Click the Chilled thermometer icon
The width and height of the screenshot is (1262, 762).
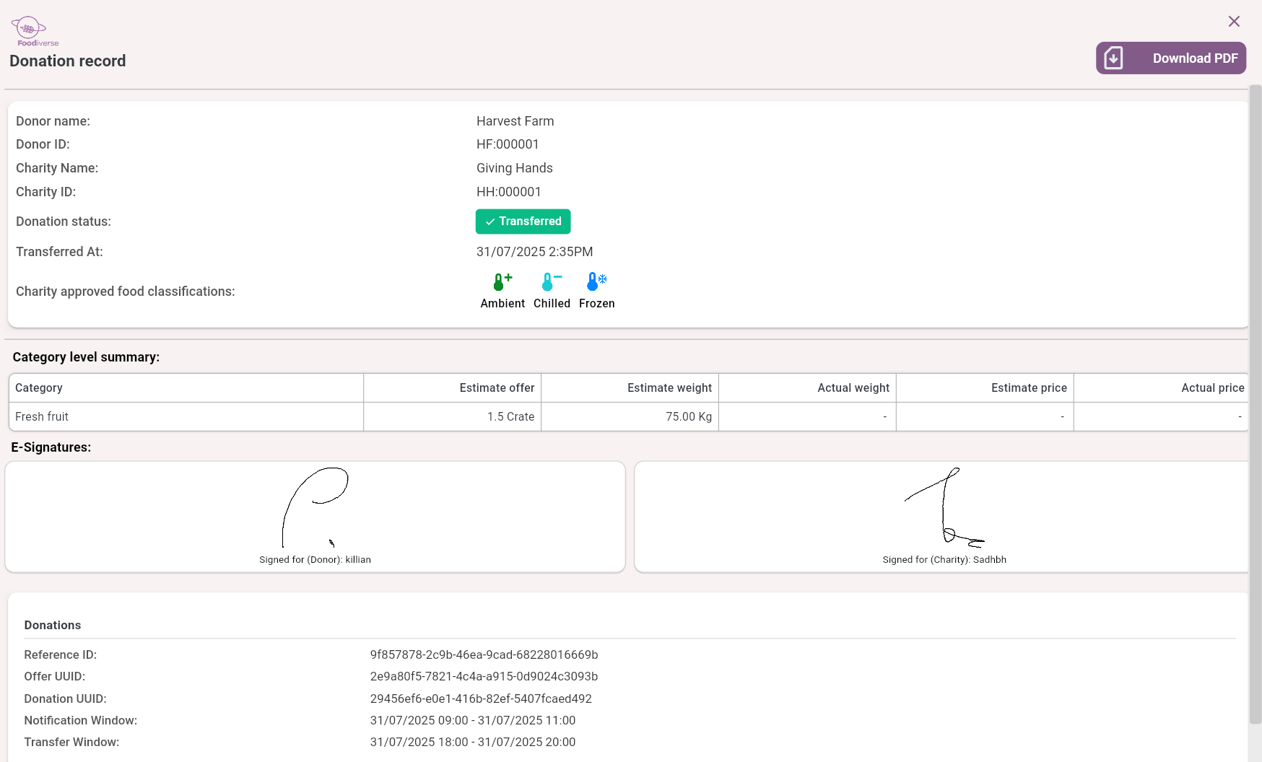coord(551,281)
